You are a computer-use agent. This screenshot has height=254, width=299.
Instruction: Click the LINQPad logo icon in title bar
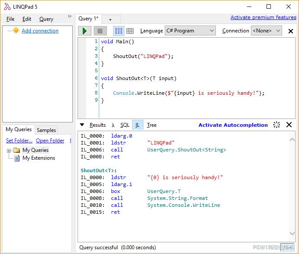[x=7, y=6]
